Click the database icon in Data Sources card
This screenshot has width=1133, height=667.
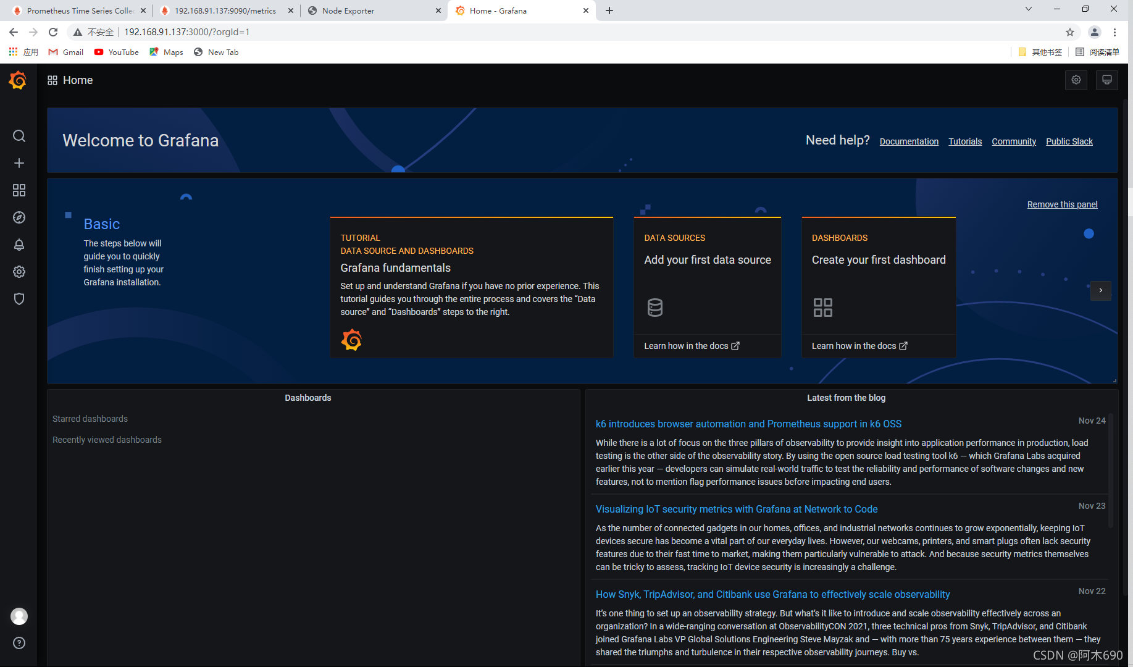655,307
